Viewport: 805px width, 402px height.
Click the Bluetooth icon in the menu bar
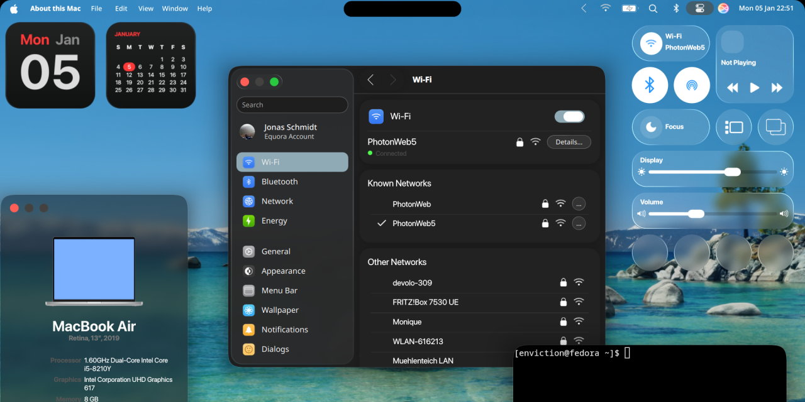click(676, 9)
